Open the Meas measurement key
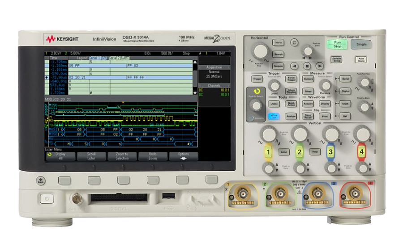 pos(308,91)
